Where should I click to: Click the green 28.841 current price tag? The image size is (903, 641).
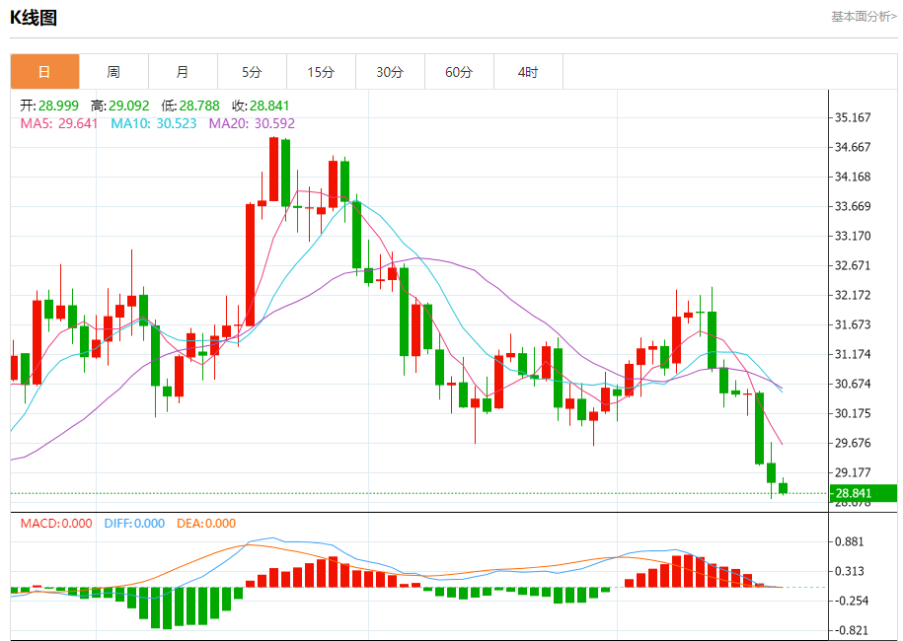coord(864,493)
